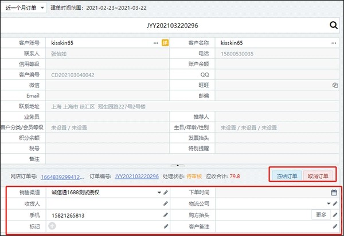Screen dimensions: 344x236
Task: Click the pencil icon beside 手机
Action: coord(166,215)
